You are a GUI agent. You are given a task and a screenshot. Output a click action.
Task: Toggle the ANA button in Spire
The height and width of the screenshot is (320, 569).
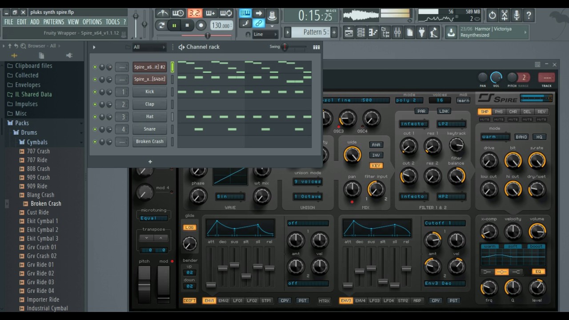click(376, 145)
